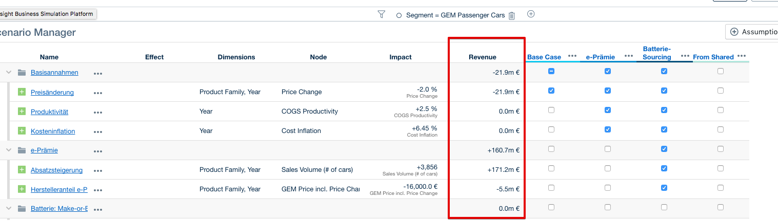Add a new filter with plus icon
Viewport: 778px width, 221px height.
tap(531, 14)
